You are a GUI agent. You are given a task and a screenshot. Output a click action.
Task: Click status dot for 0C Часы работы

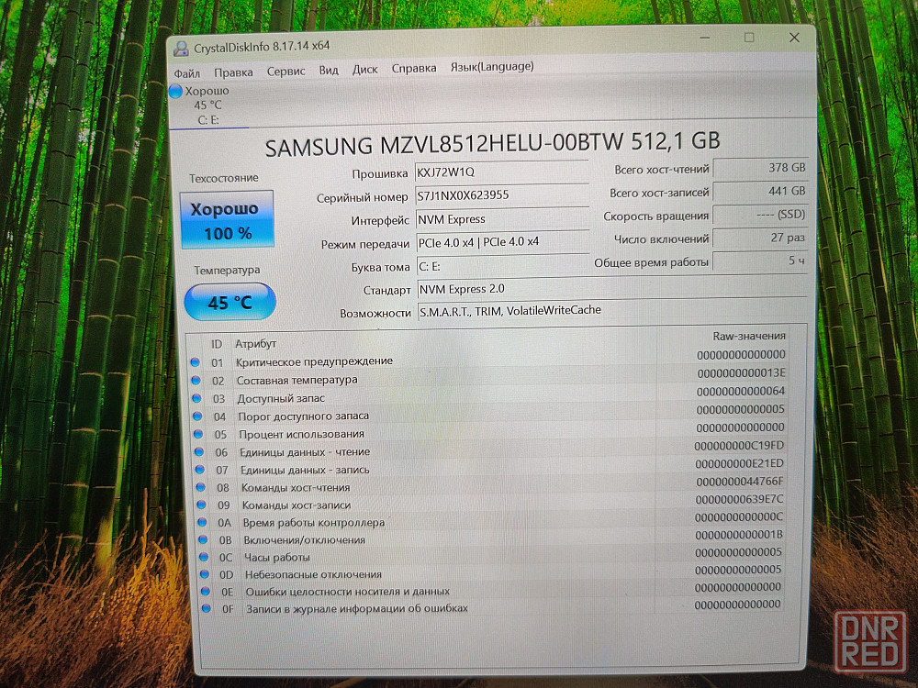(x=204, y=558)
